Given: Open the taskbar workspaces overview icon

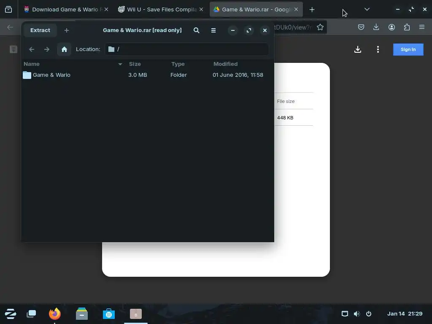Looking at the screenshot, I should point(31,314).
